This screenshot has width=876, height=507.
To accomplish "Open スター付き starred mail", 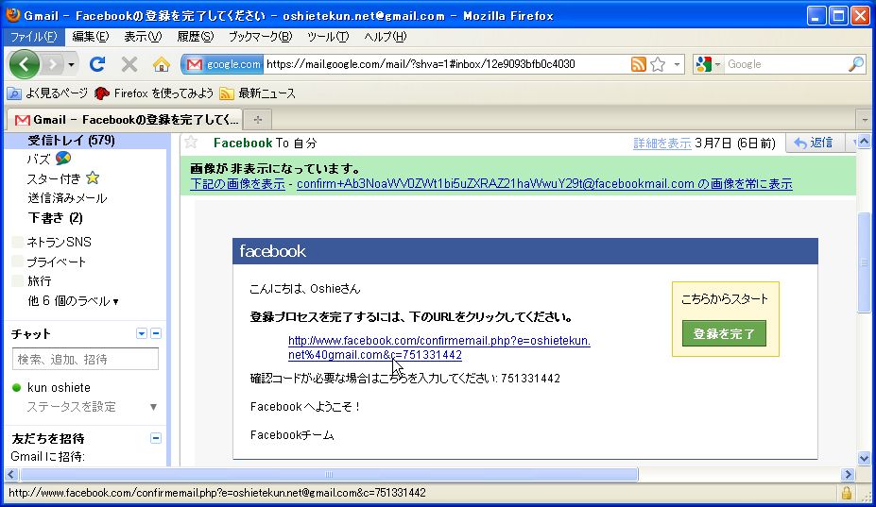I will [54, 178].
